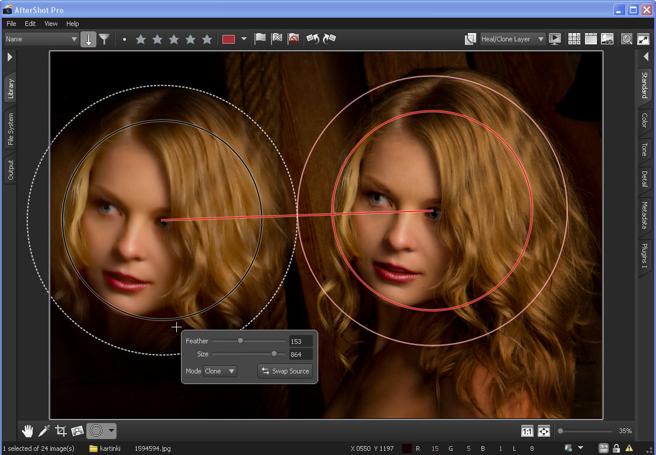656x455 pixels.
Task: Select the Pan hand tool
Action: (x=28, y=431)
